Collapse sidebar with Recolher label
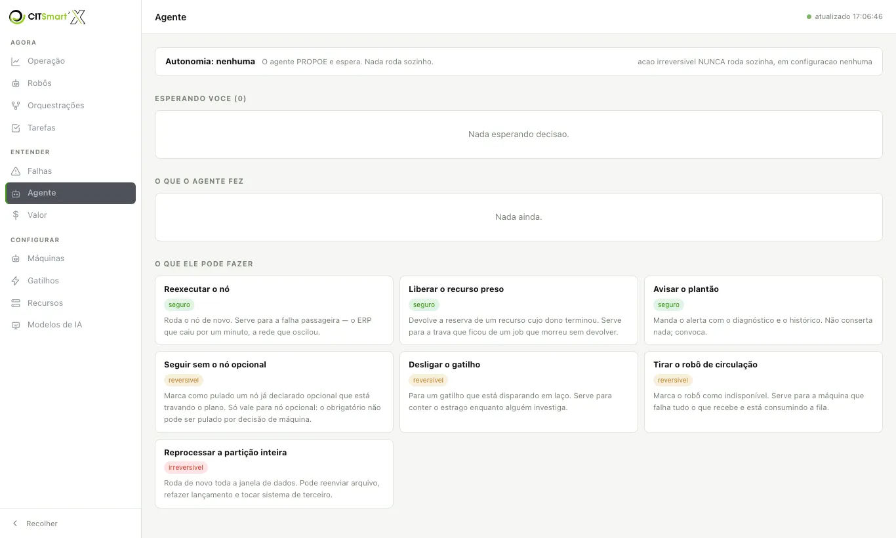896x538 pixels. pyautogui.click(x=42, y=524)
